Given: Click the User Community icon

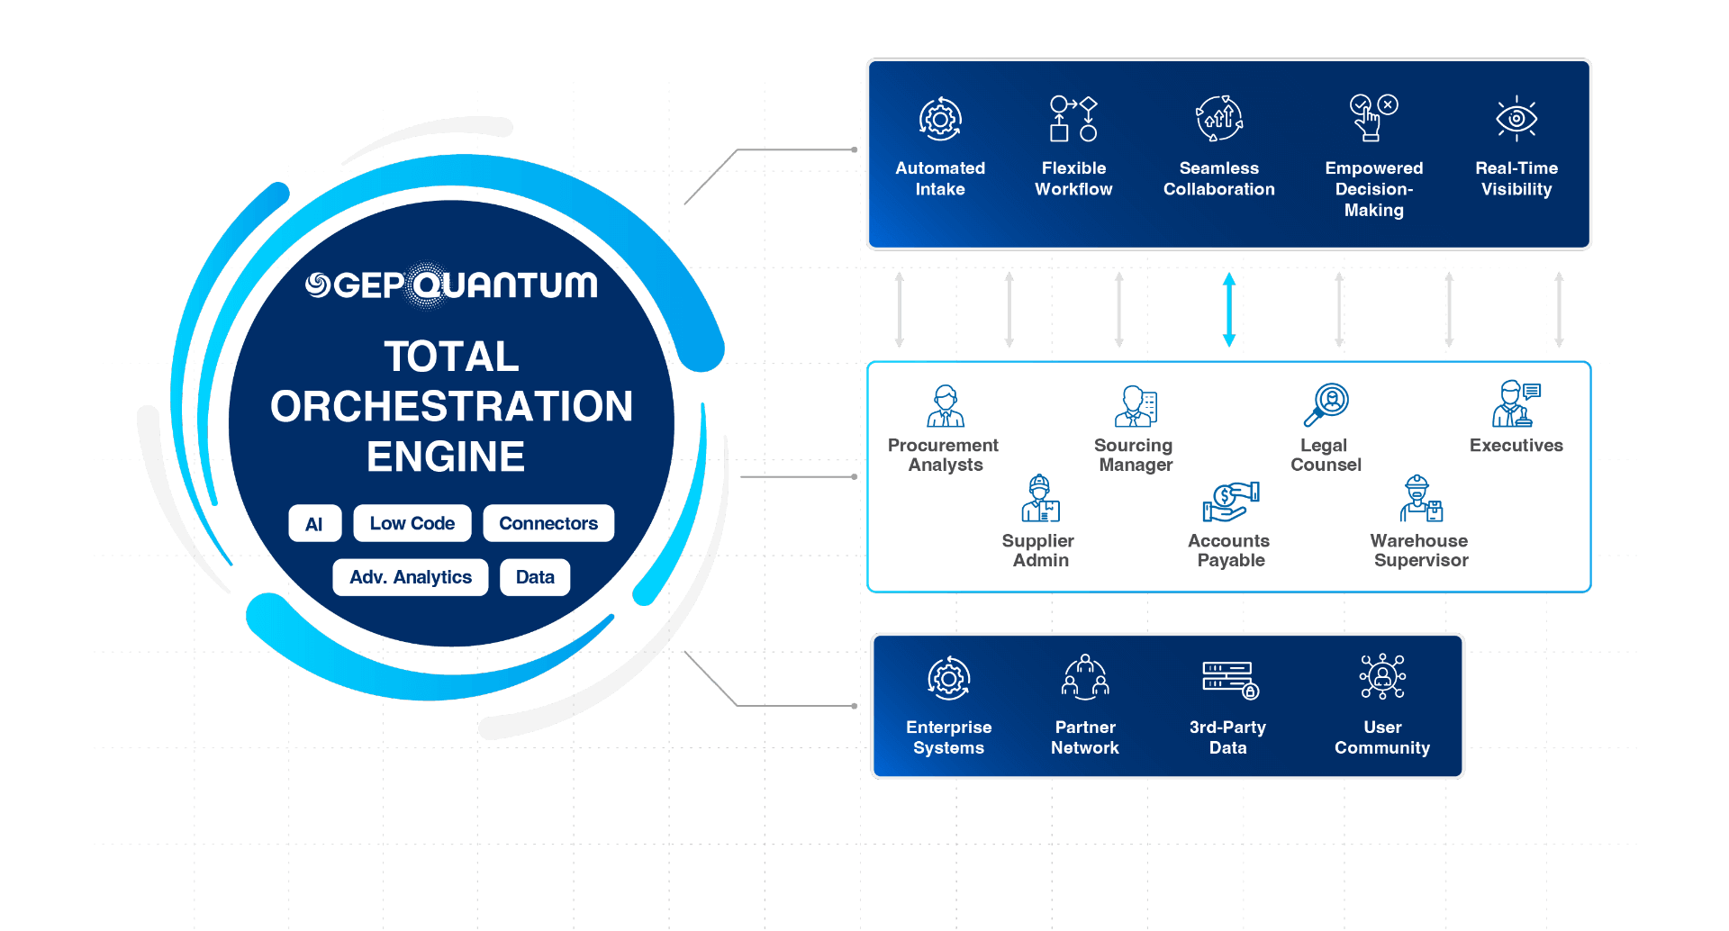Looking at the screenshot, I should click(x=1383, y=677).
